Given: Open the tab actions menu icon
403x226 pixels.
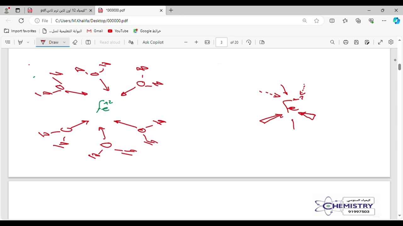Looking at the screenshot, I should click(18, 10).
